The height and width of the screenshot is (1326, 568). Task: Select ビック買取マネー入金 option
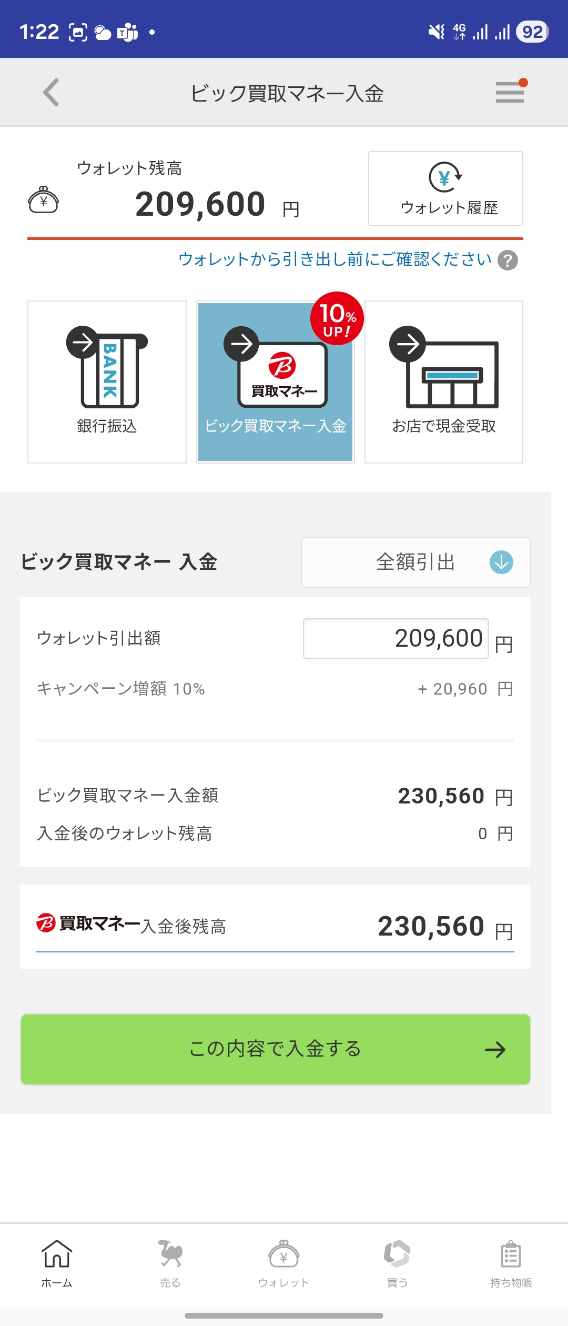click(275, 382)
